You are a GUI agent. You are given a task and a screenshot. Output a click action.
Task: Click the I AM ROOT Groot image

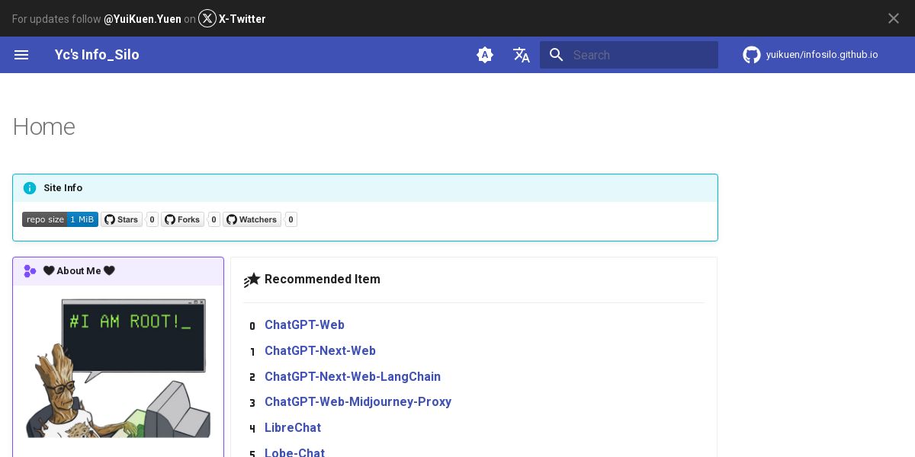coord(118,368)
